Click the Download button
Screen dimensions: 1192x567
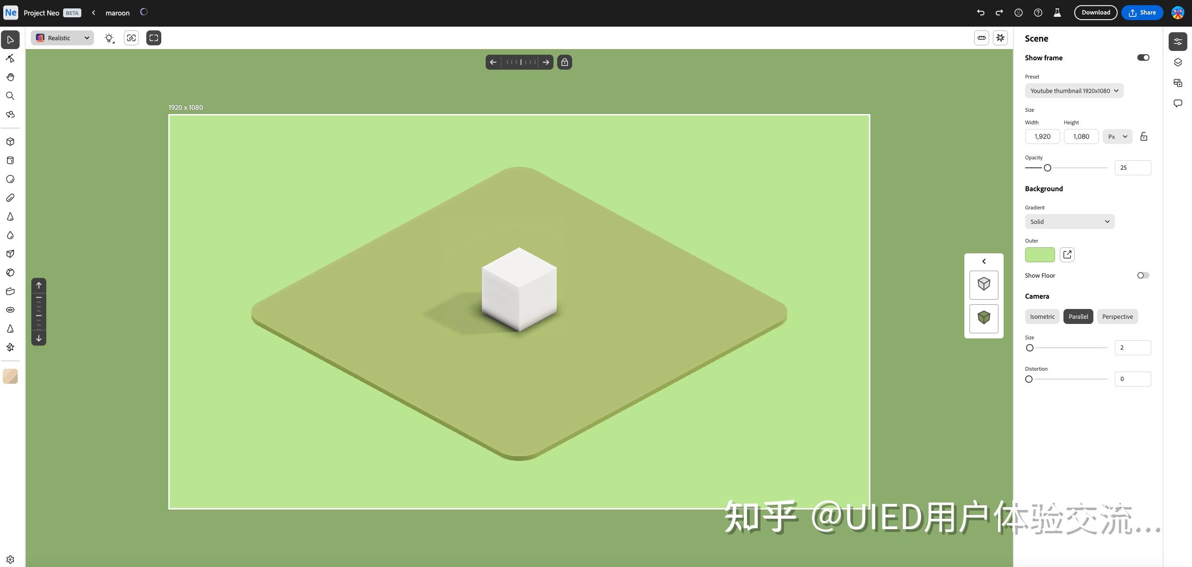pyautogui.click(x=1095, y=12)
